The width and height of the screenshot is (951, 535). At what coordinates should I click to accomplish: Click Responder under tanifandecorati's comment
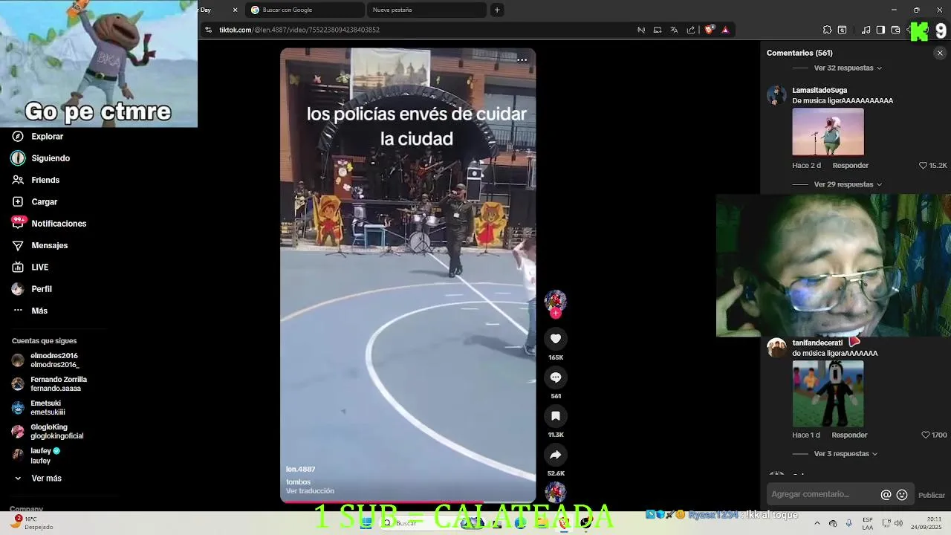point(849,435)
